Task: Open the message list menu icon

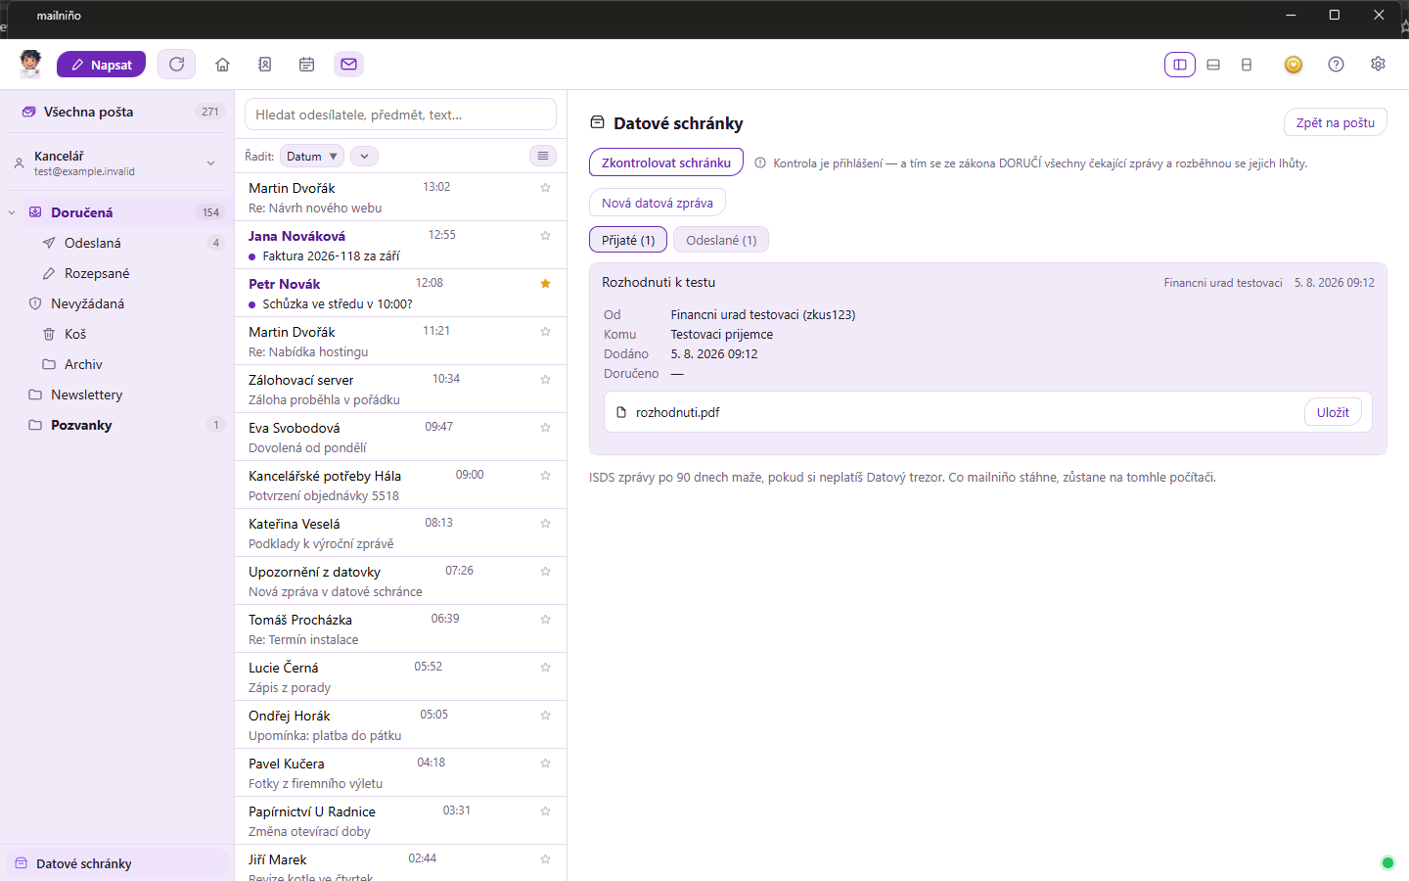Action: (x=543, y=156)
